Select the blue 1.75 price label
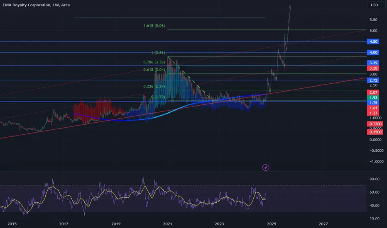The image size is (387, 228). click(x=373, y=102)
